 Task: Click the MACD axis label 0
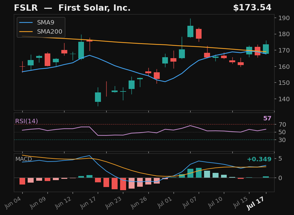tap(280, 178)
